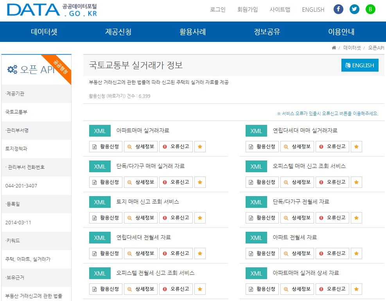Open the green blog B icon
Viewport: 386px width, 301px height.
(x=370, y=9)
